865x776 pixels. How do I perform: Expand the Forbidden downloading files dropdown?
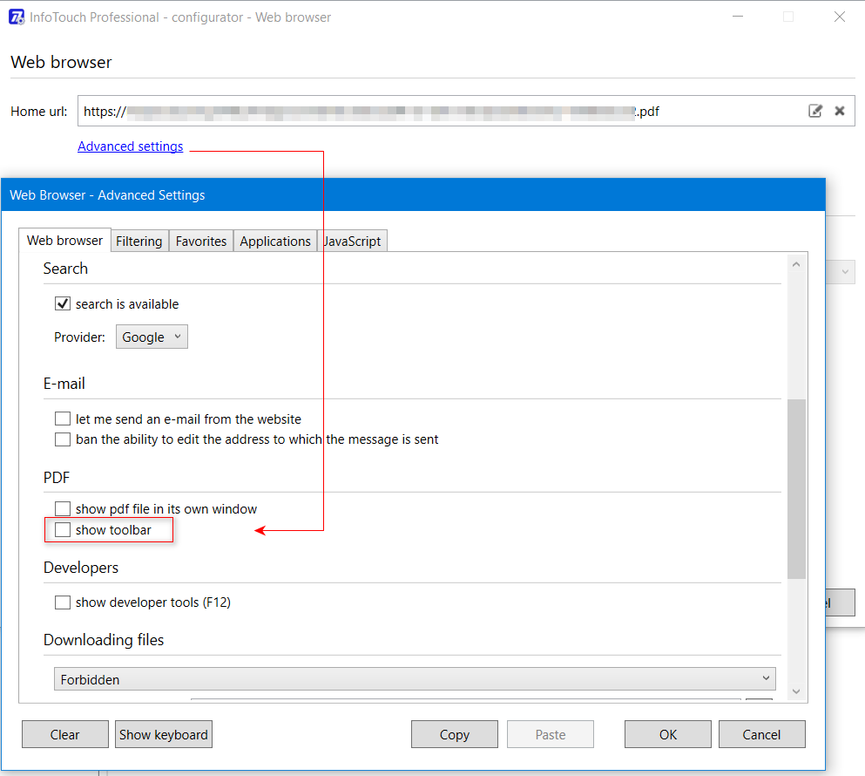415,679
